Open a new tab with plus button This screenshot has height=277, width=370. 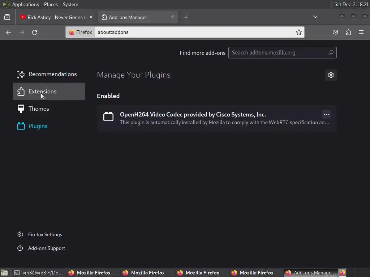[x=186, y=17]
